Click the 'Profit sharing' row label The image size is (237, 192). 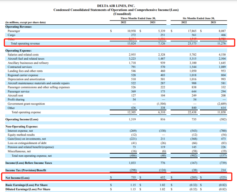point(16,99)
